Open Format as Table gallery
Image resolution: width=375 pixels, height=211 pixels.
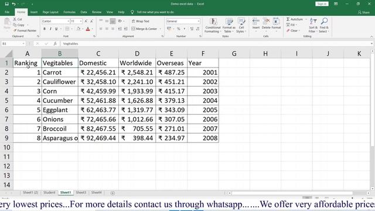(x=229, y=25)
